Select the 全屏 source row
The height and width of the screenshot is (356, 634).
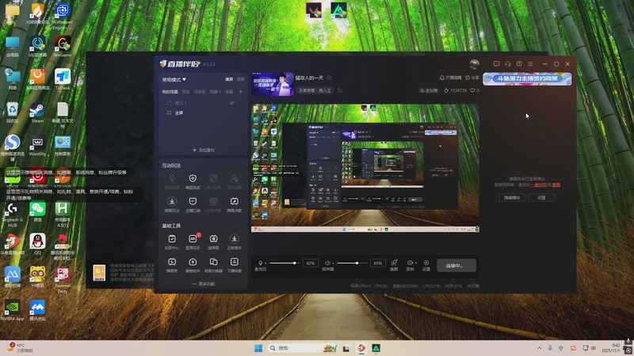pos(203,113)
